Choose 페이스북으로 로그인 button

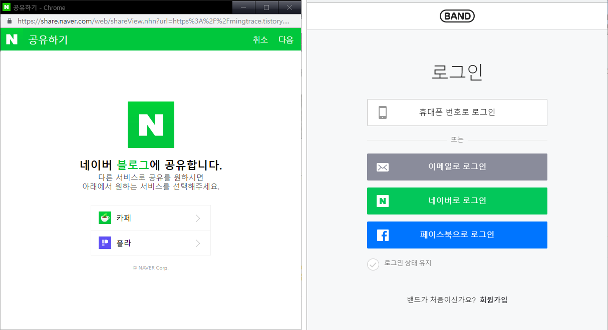tap(457, 235)
